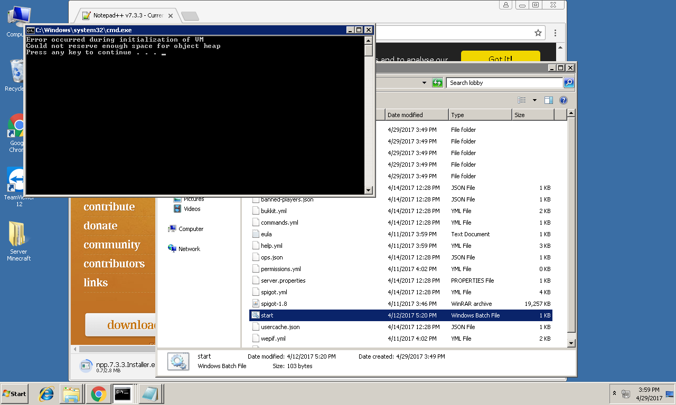Open Internet Explorer from the taskbar
676x405 pixels.
click(46, 393)
